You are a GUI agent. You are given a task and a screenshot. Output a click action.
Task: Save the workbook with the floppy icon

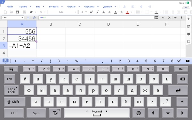pyautogui.click(x=17, y=12)
